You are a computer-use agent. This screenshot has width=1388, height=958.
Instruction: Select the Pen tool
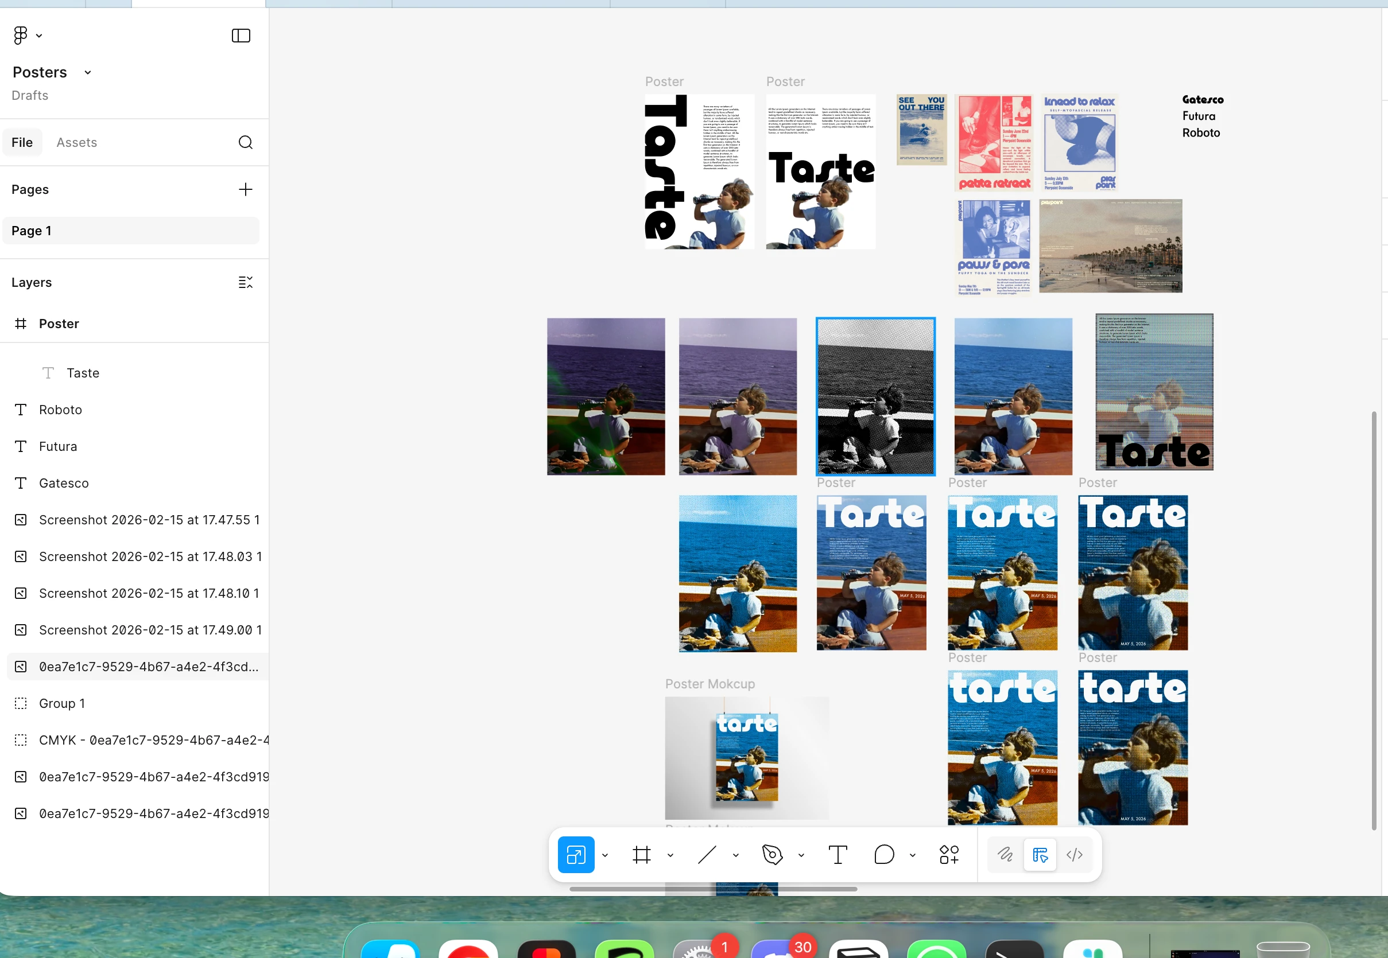tap(773, 855)
